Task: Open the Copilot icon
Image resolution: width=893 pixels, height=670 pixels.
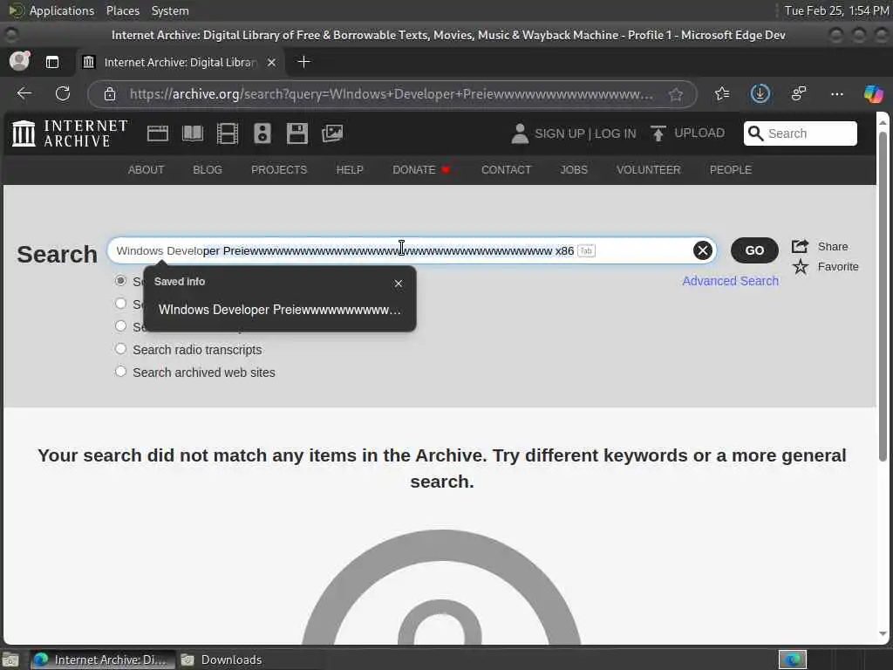Action: tap(873, 93)
